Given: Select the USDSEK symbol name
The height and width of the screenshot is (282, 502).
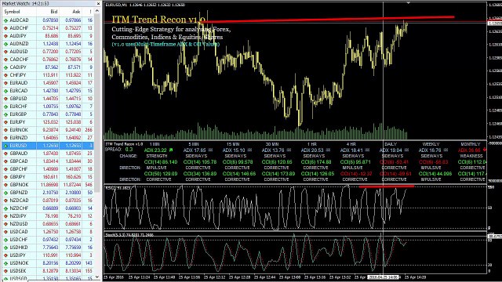Looking at the screenshot, I should tap(19, 271).
